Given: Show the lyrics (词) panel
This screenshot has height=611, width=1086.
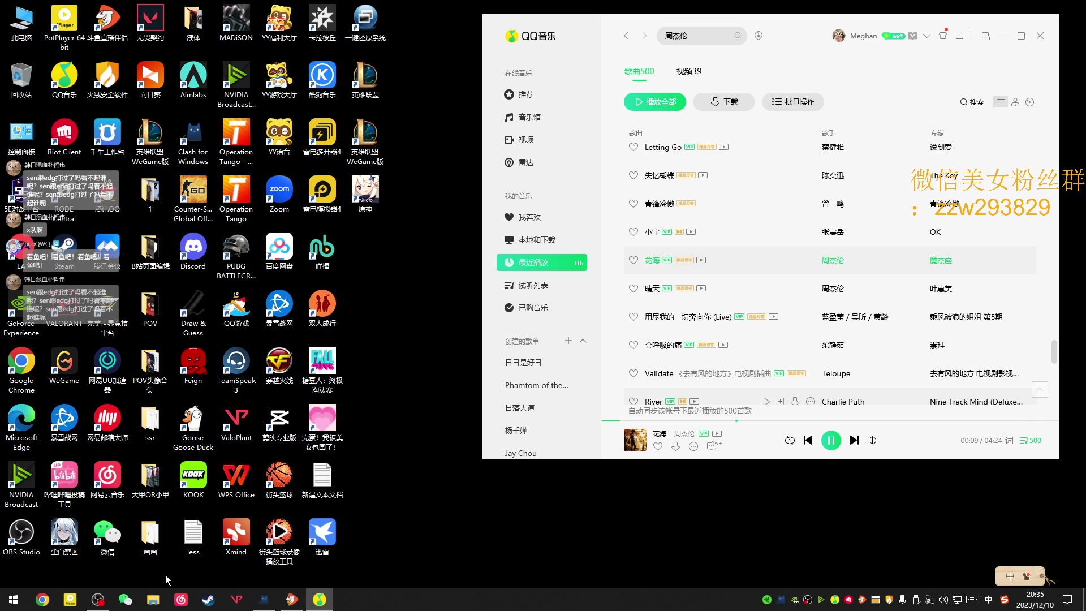Looking at the screenshot, I should pyautogui.click(x=1010, y=440).
